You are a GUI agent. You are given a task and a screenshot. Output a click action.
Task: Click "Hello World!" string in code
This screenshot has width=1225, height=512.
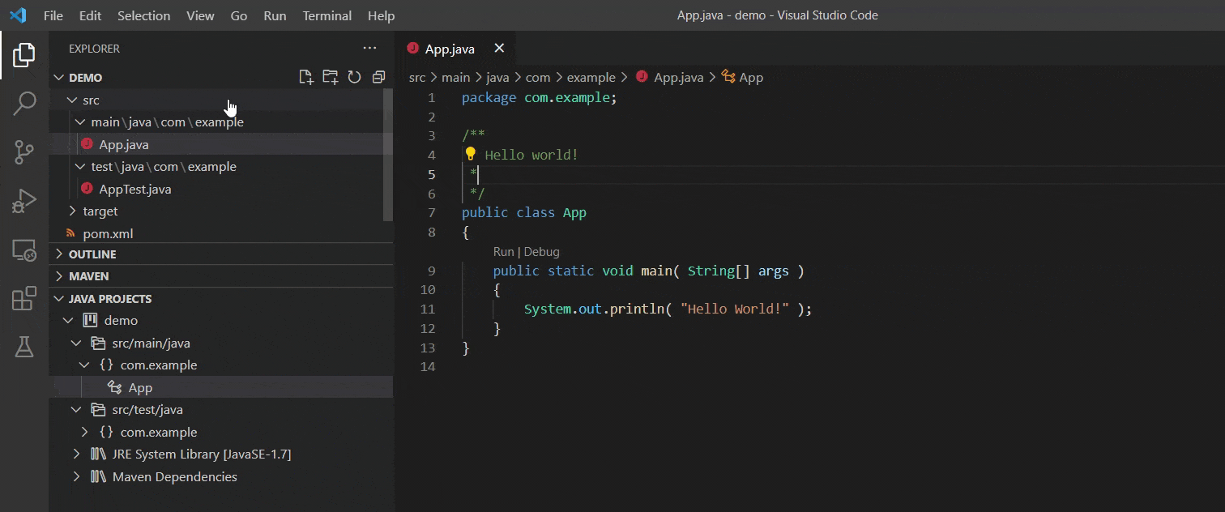click(x=735, y=309)
